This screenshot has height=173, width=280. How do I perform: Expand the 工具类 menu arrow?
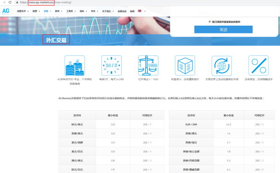click(x=75, y=11)
